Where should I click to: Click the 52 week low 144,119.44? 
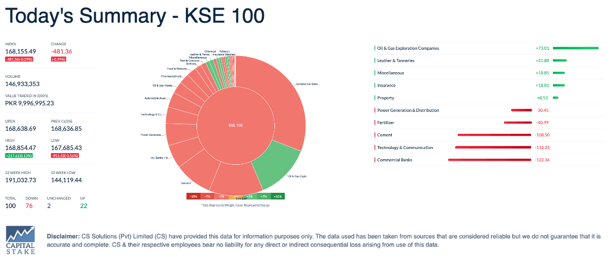click(x=66, y=180)
